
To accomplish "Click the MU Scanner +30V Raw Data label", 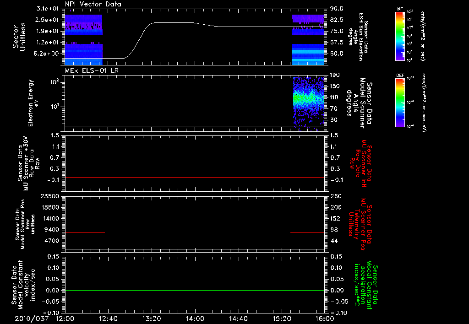I will click(28, 164).
